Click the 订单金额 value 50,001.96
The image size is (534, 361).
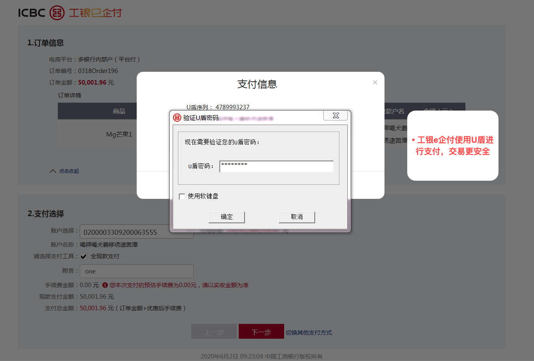[x=92, y=83]
